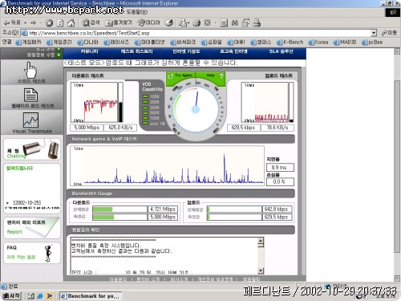
Task: Click the 78,6 KB/s upload rate value
Action: pos(277,128)
